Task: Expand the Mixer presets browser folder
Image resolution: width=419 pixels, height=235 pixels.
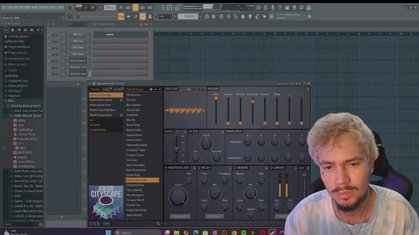Action: (17, 64)
